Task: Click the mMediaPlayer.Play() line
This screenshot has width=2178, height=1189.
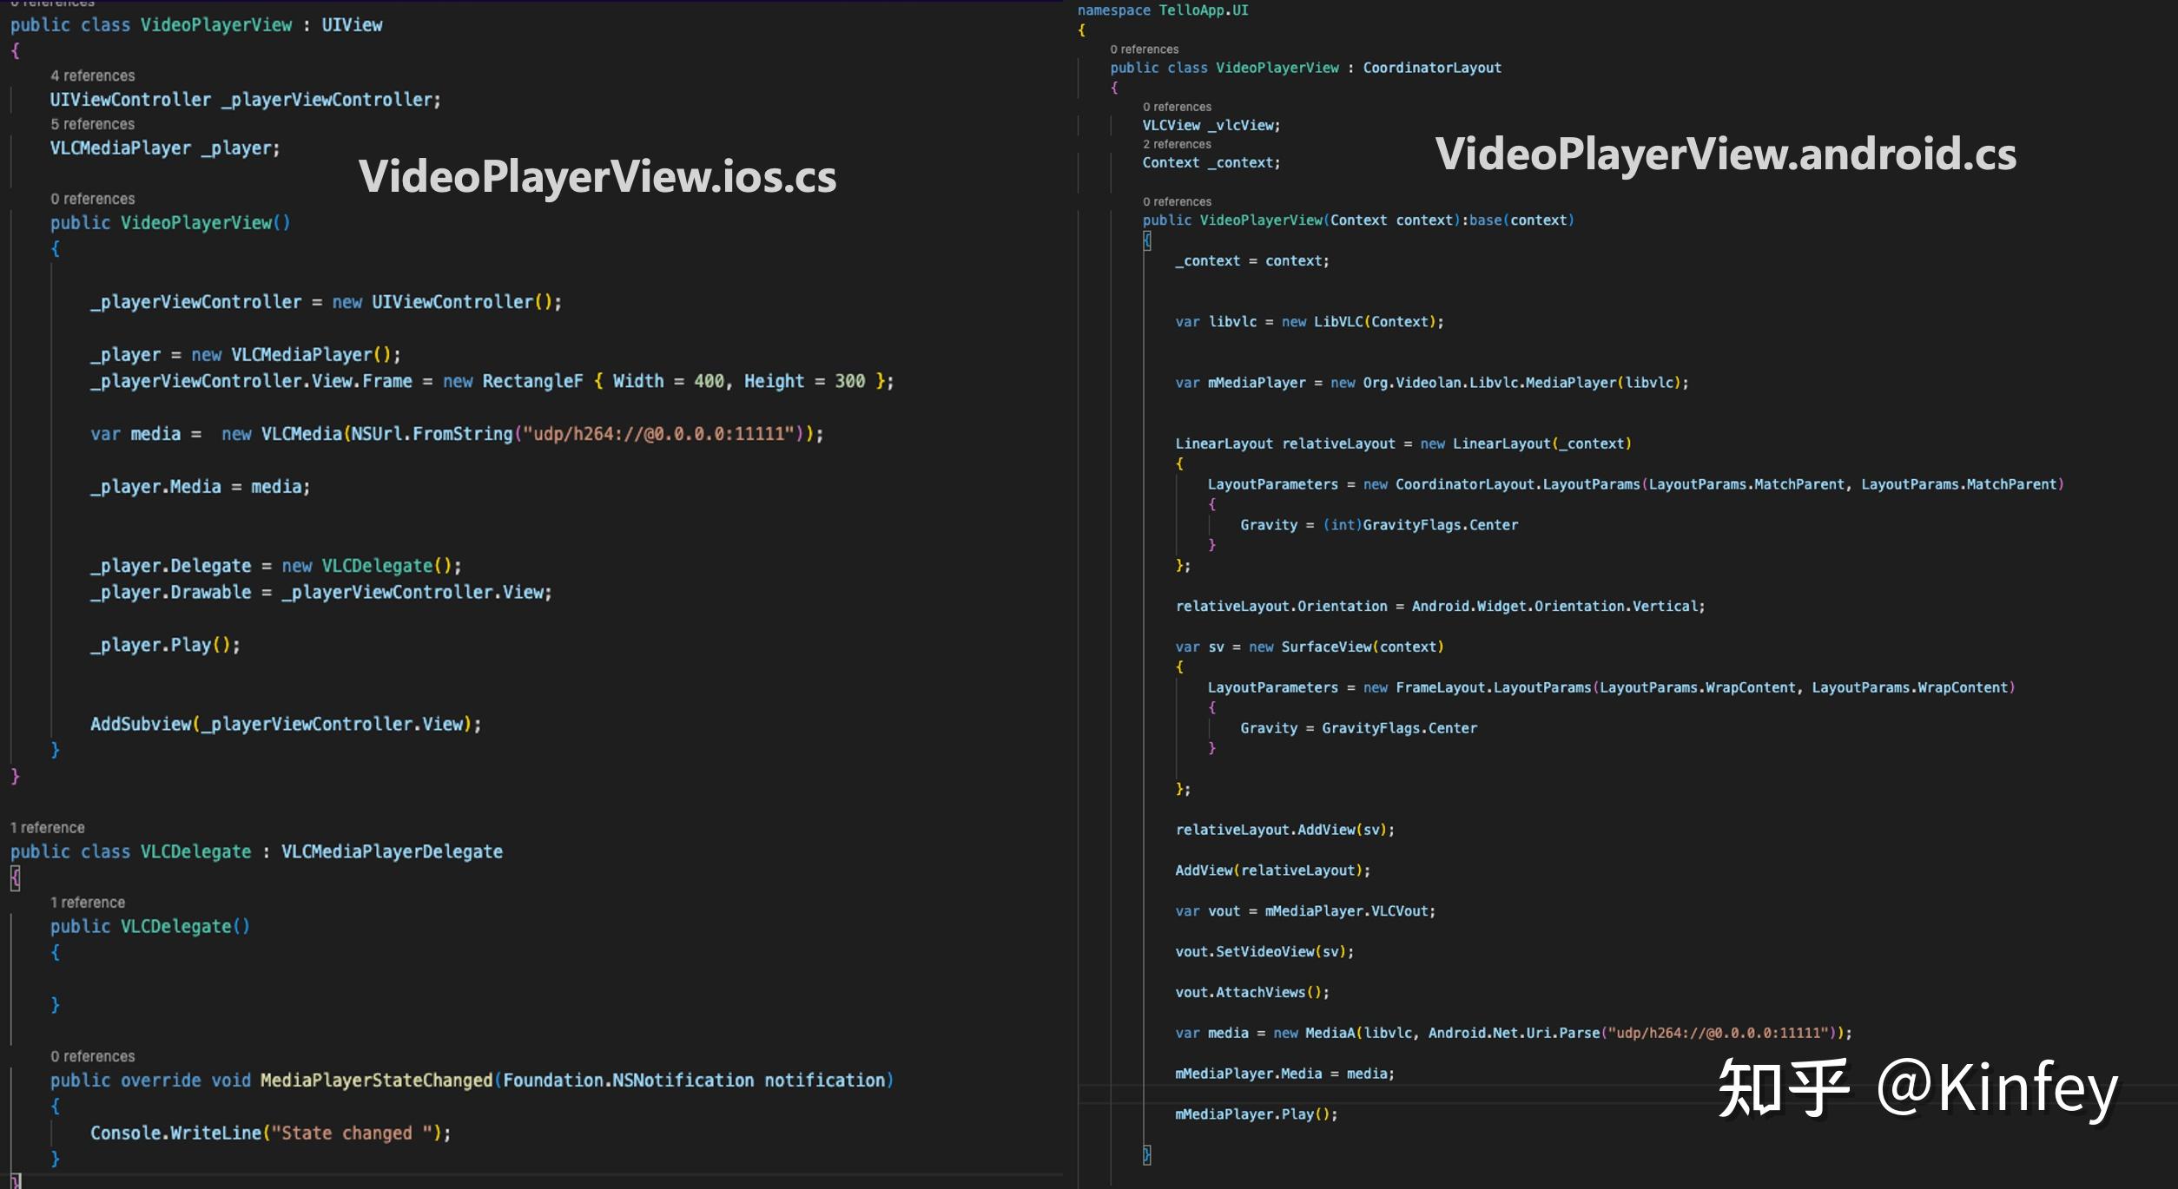Action: 1256,1113
